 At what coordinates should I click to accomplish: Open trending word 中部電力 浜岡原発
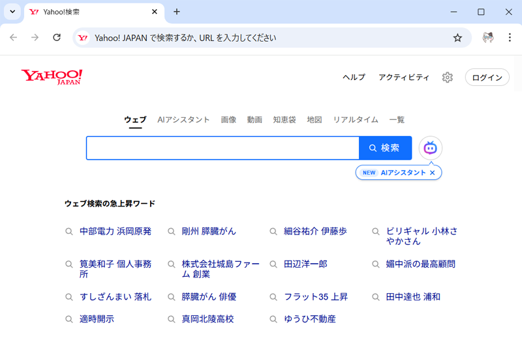115,231
